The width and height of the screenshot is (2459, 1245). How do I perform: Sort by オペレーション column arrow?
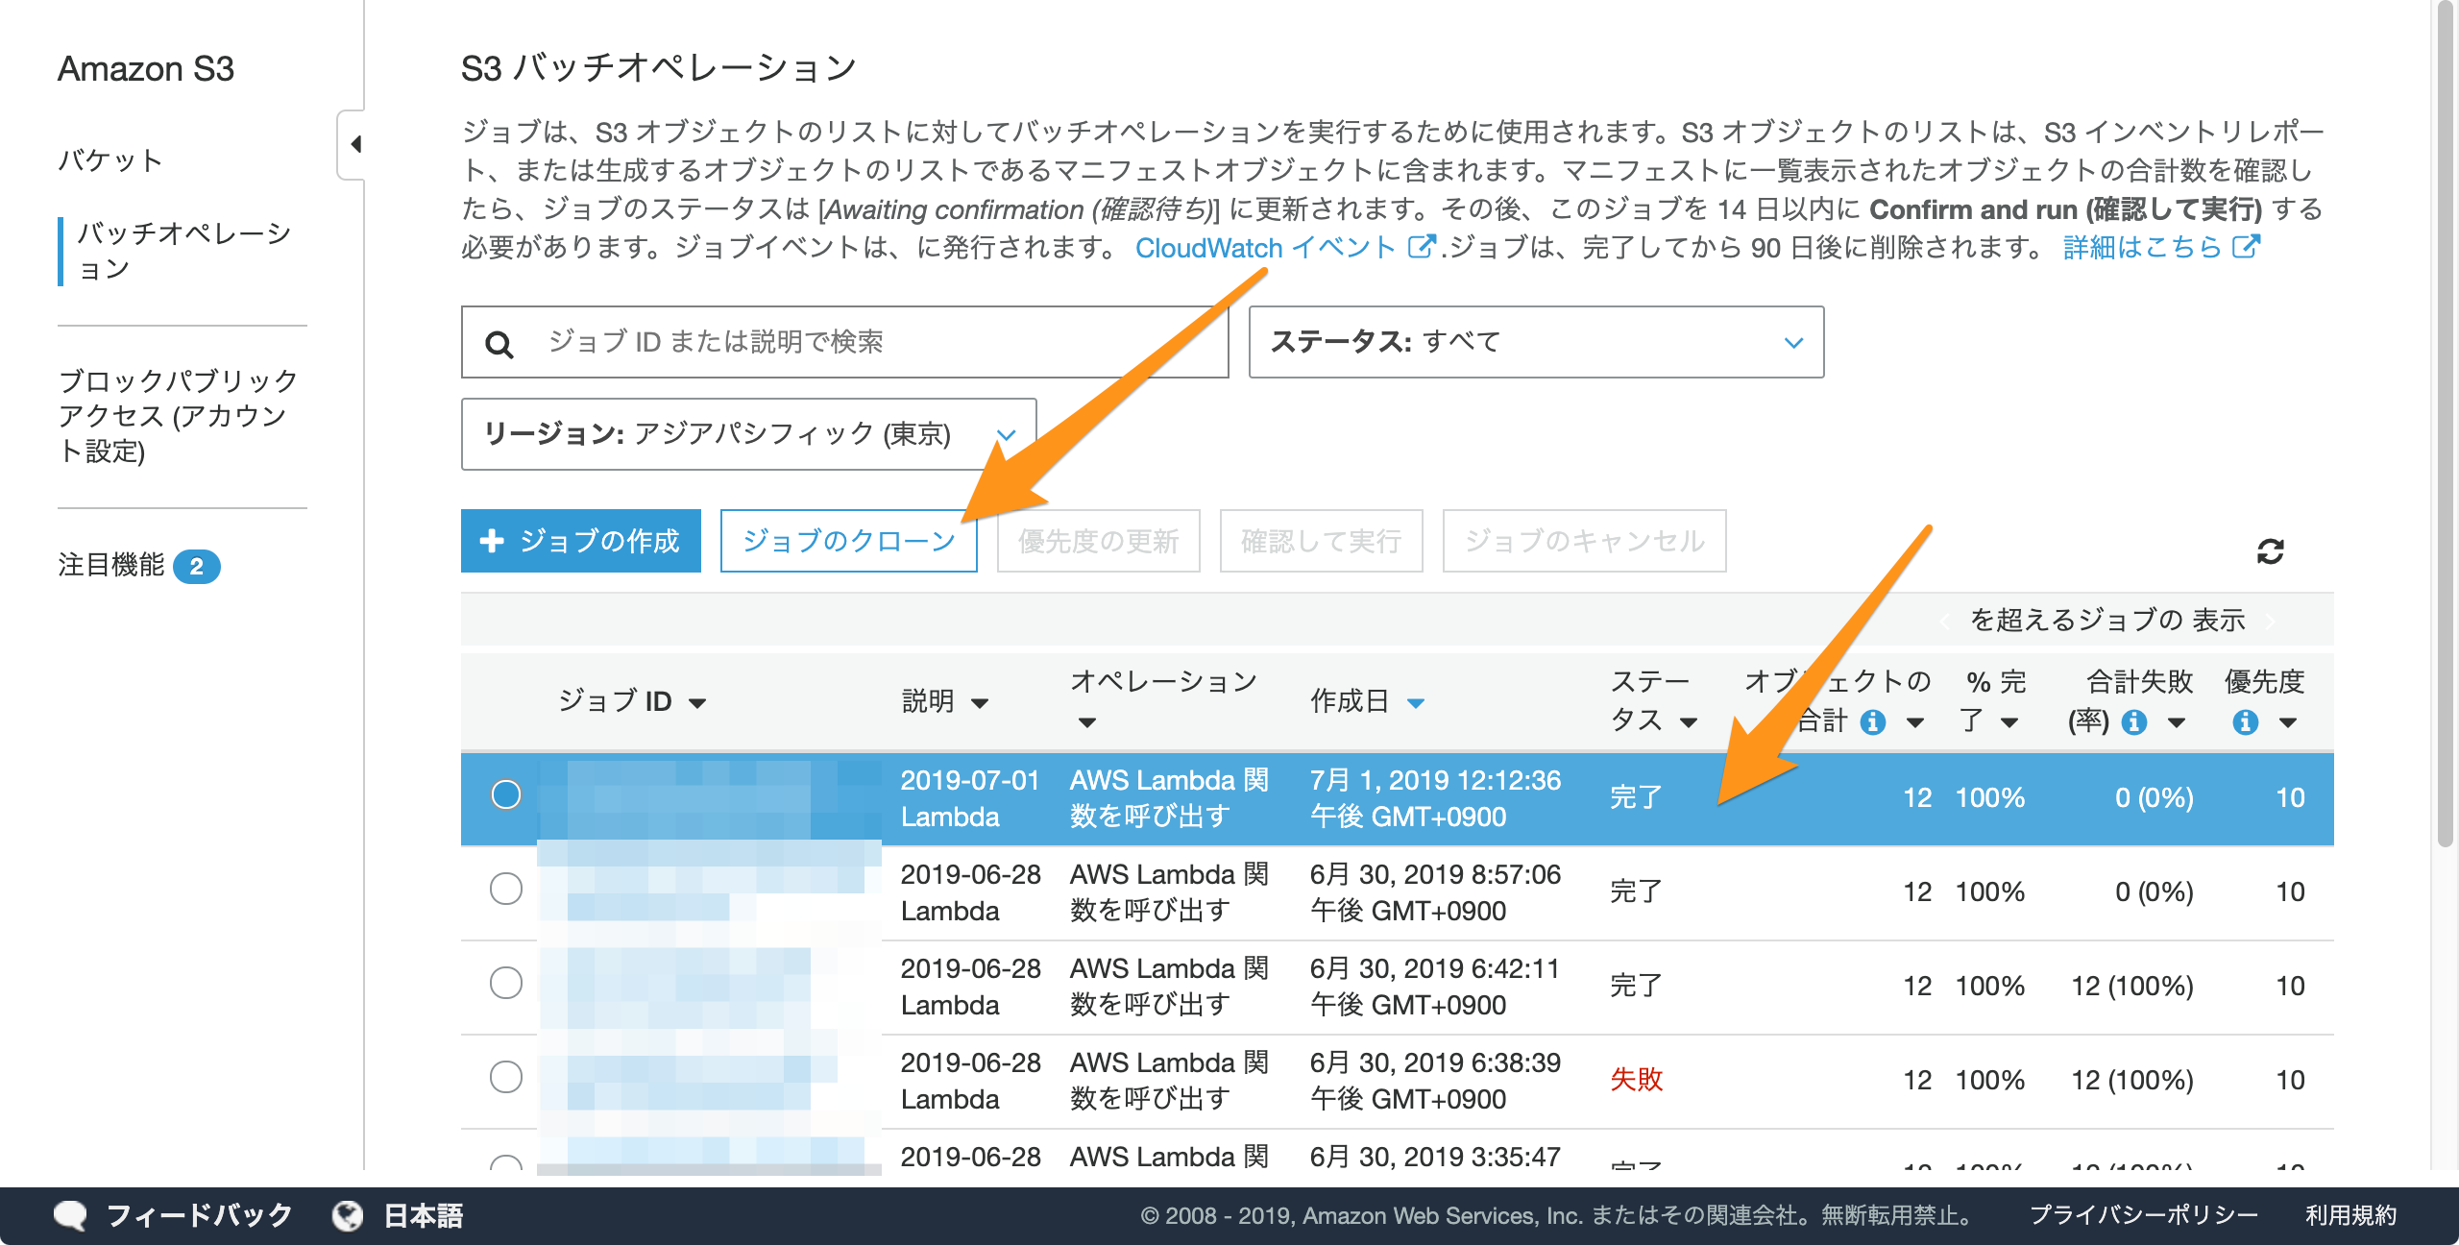1086,722
